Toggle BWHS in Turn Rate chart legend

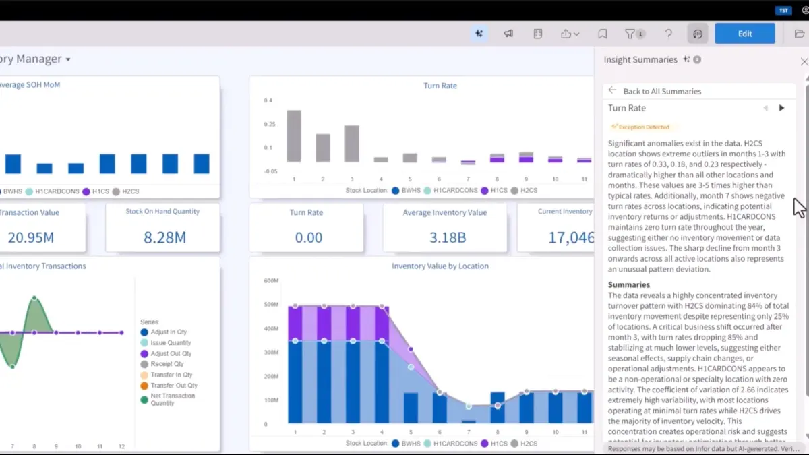point(407,191)
